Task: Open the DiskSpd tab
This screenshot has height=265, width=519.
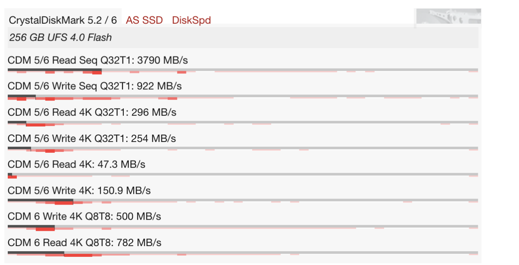Action: (191, 20)
